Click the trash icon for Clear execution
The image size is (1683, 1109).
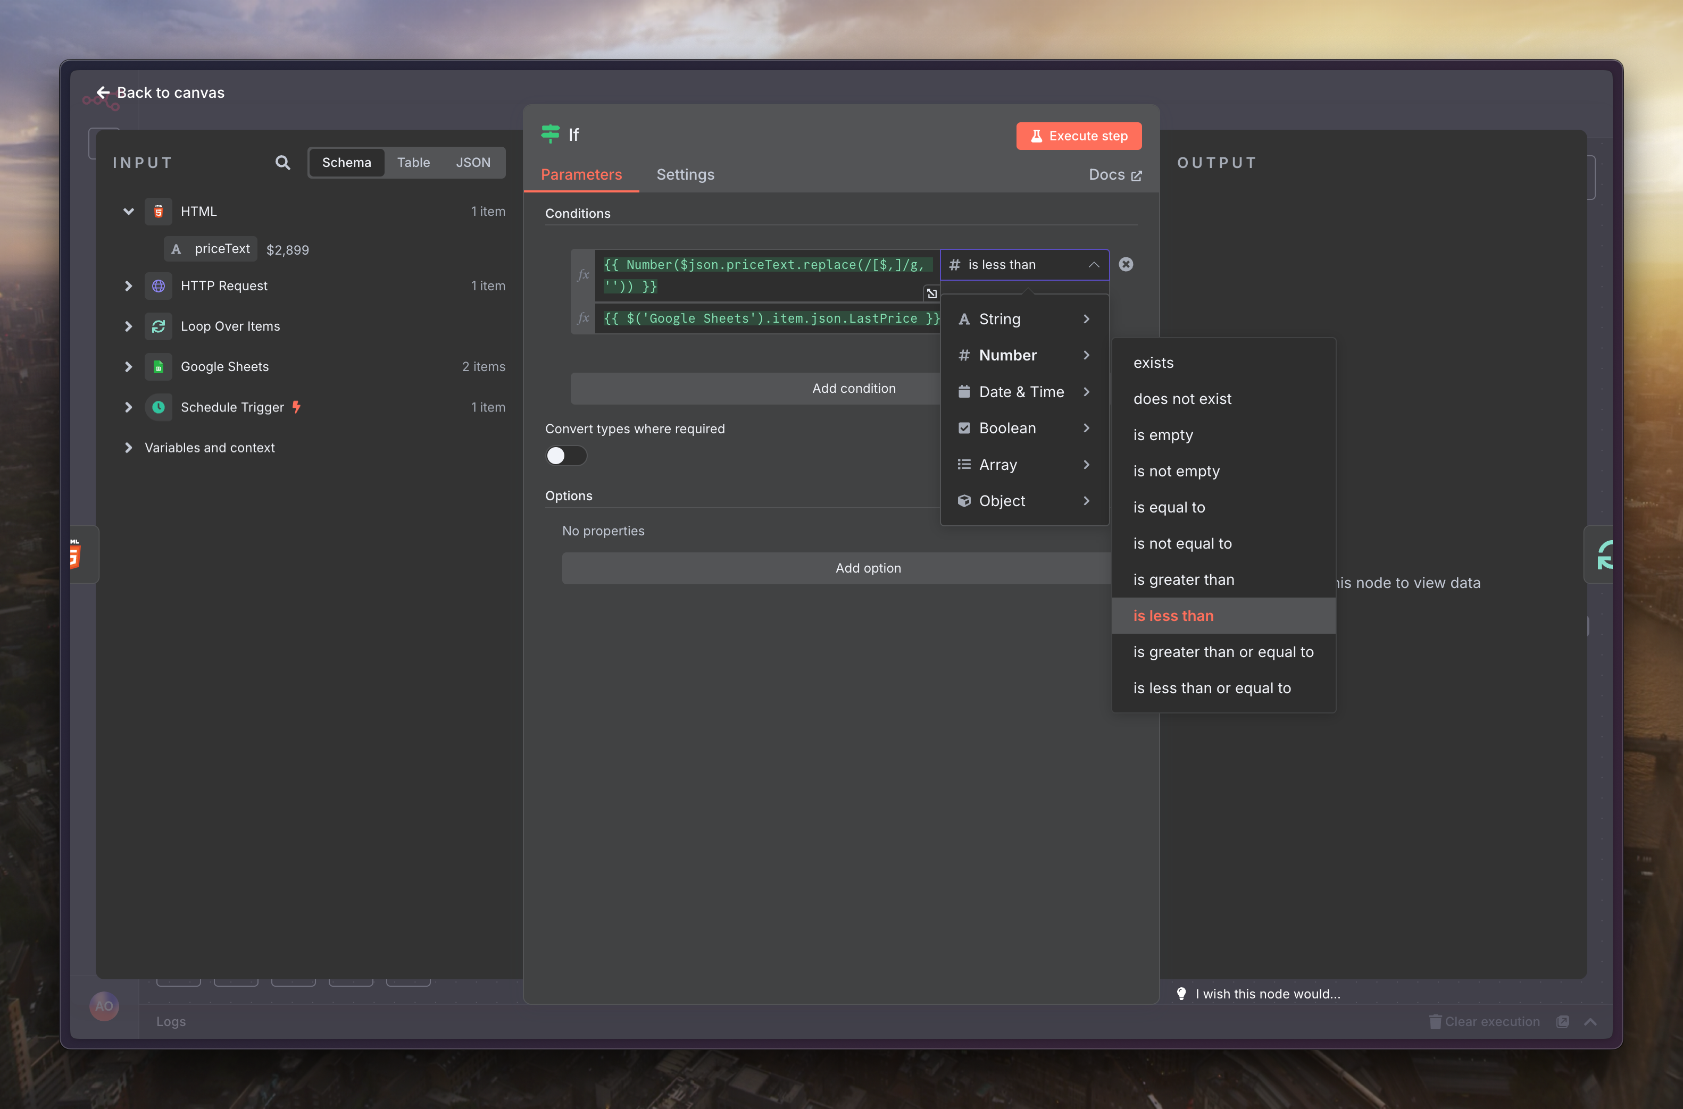[x=1435, y=1021]
